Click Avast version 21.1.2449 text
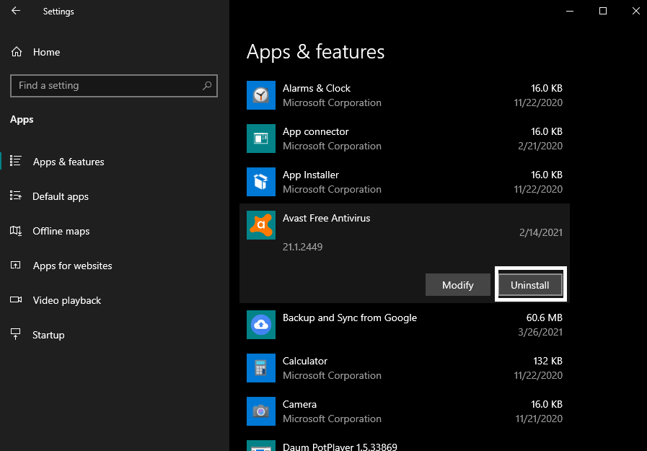Viewport: 647px width, 451px height. 302,247
